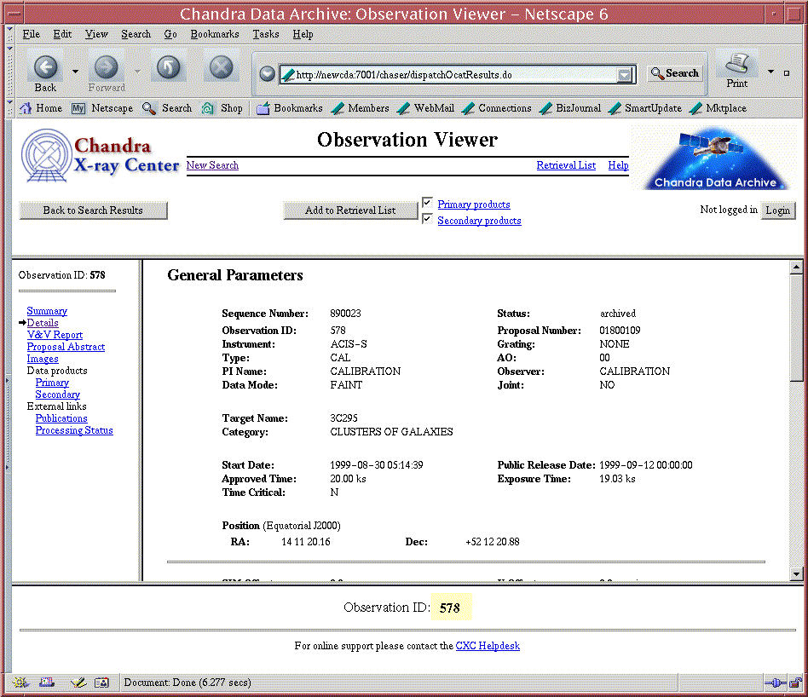Screen dimensions: 808x697
Task: Open the Back button history dropdown
Action: tap(75, 72)
